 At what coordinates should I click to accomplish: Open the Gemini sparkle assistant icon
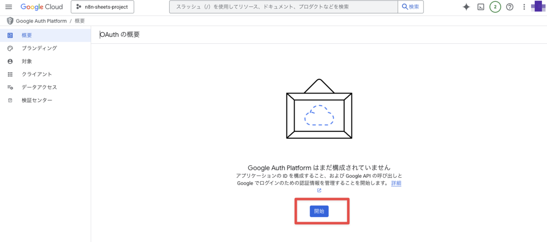(x=466, y=7)
